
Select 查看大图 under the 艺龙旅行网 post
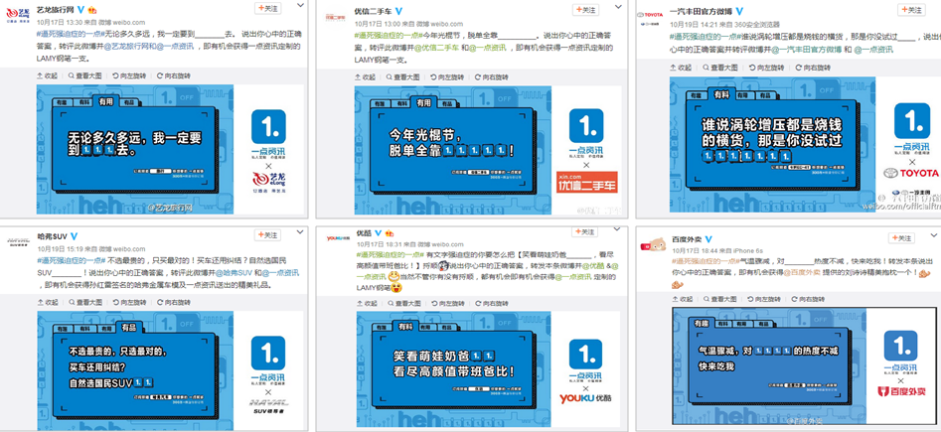pos(84,75)
